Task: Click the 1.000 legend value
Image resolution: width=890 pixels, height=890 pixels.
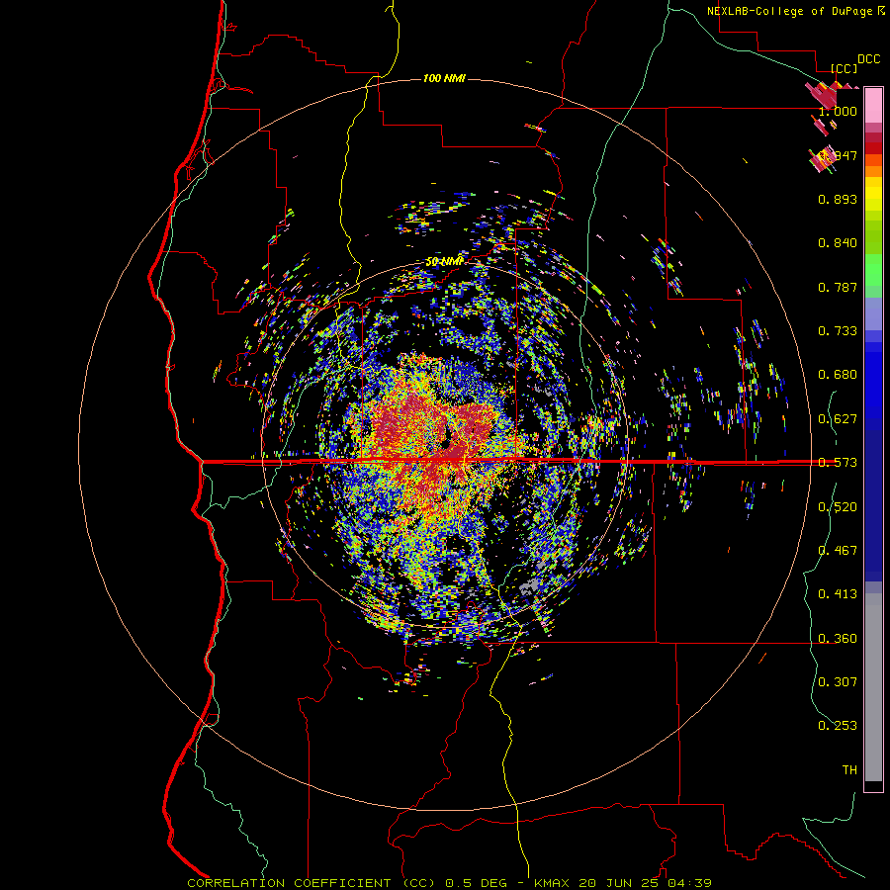Action: tap(838, 111)
